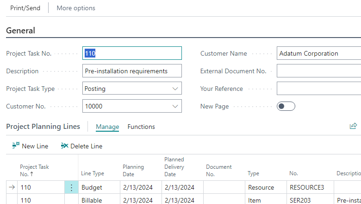The width and height of the screenshot is (361, 204).
Task: Open row options via three-dot icon
Action: pyautogui.click(x=71, y=188)
